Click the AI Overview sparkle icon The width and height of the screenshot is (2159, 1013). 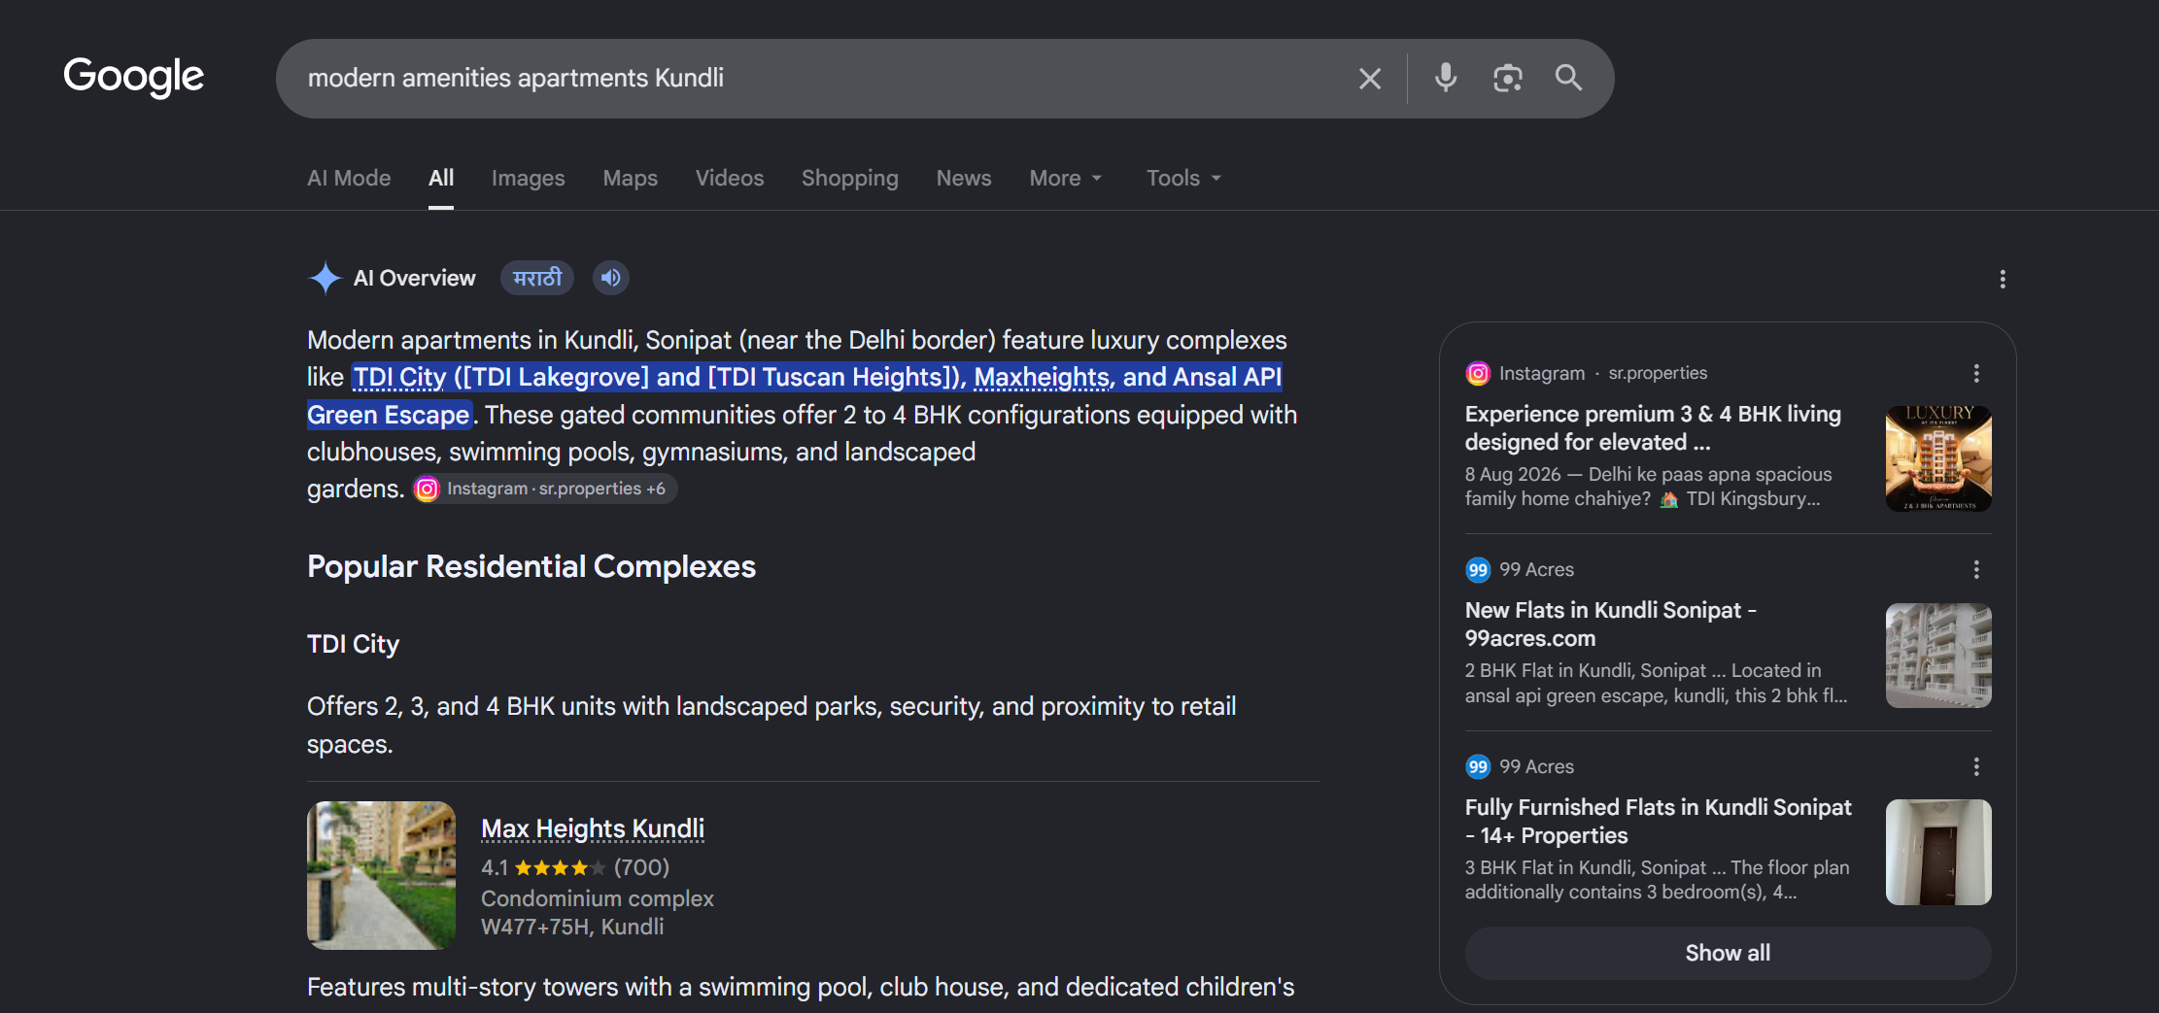click(326, 278)
